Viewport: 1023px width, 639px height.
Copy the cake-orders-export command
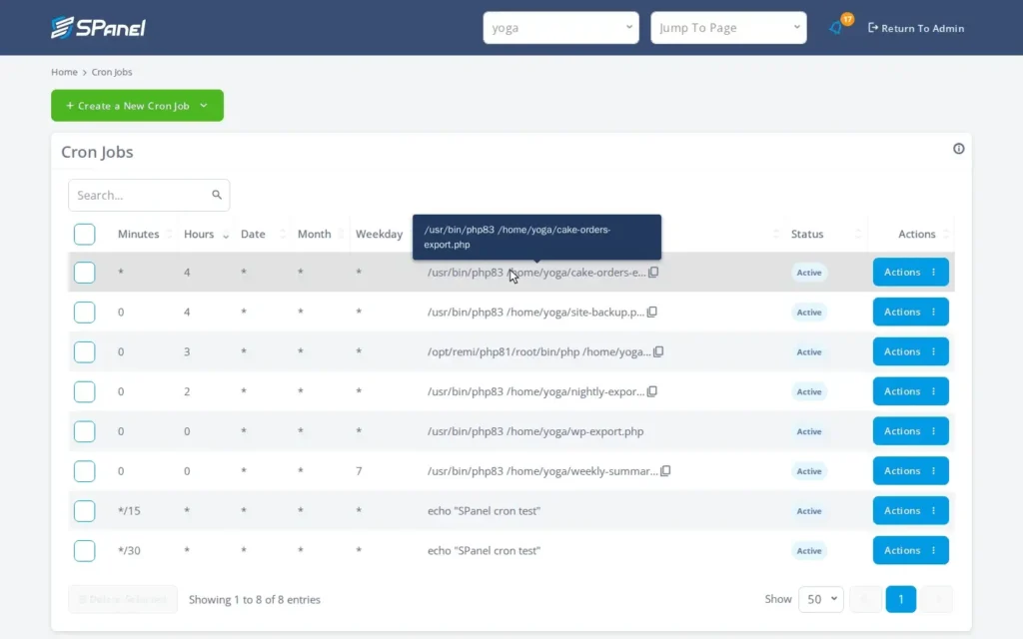(653, 272)
